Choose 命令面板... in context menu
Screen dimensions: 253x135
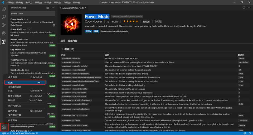click(x=25, y=77)
